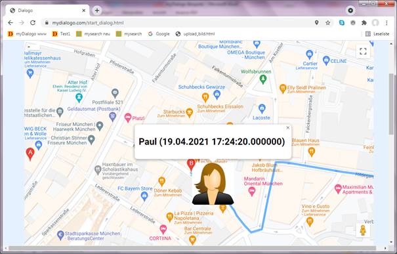Go back to previous page
397x254 pixels.
tap(10, 23)
